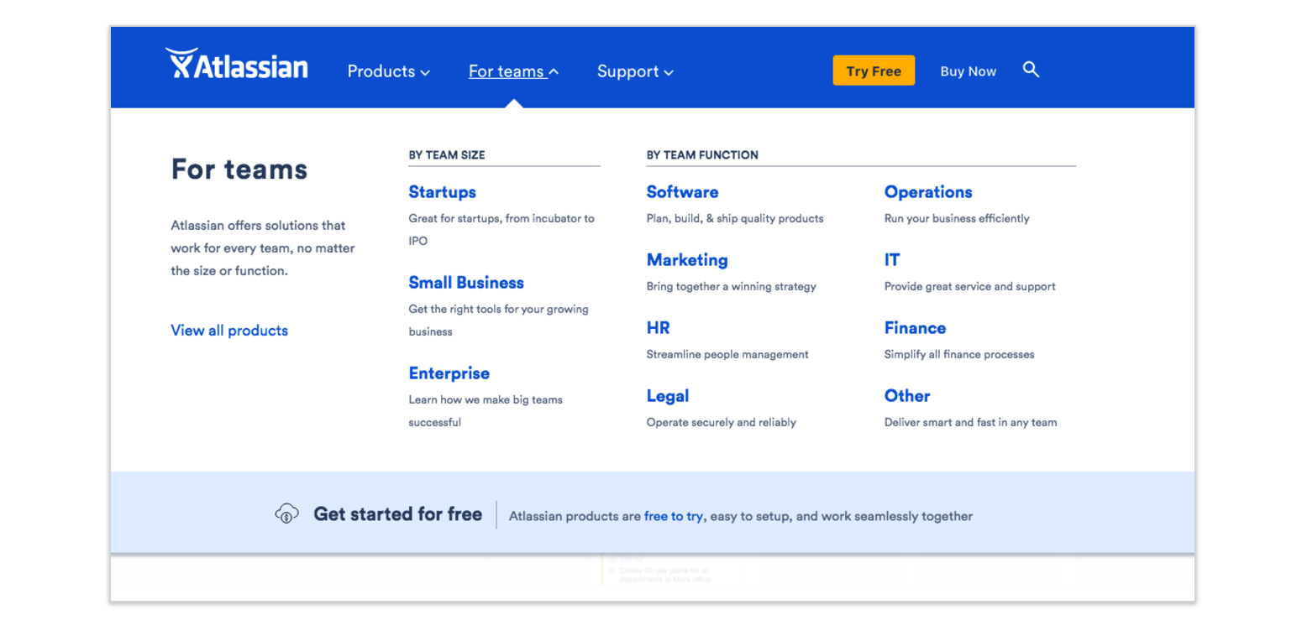The image size is (1302, 636).
Task: Open the search magnifier icon
Action: tap(1032, 70)
